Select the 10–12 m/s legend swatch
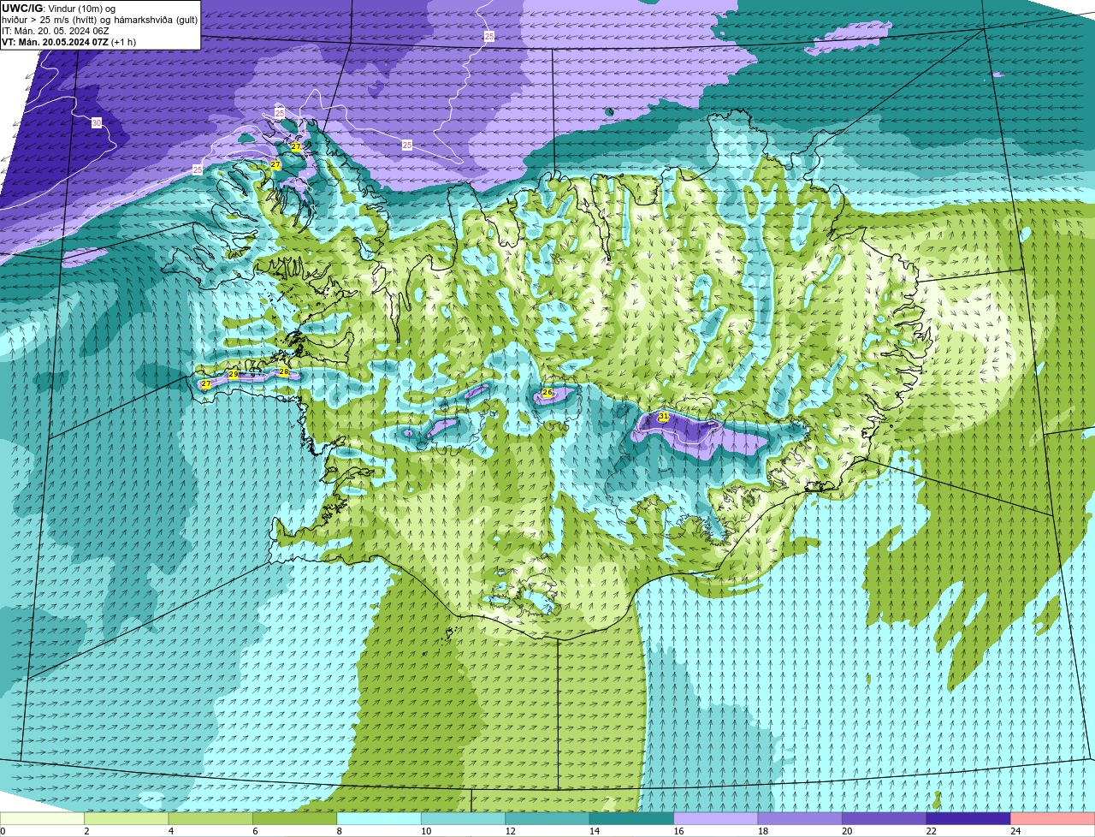Screen dimensions: 1095x837 pyautogui.click(x=464, y=818)
